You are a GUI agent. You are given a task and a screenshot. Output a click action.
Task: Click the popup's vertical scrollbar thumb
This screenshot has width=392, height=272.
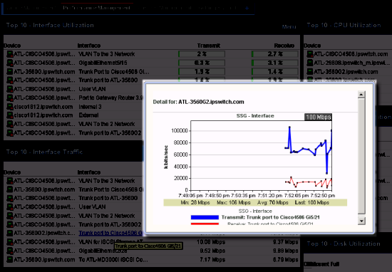tap(361, 157)
